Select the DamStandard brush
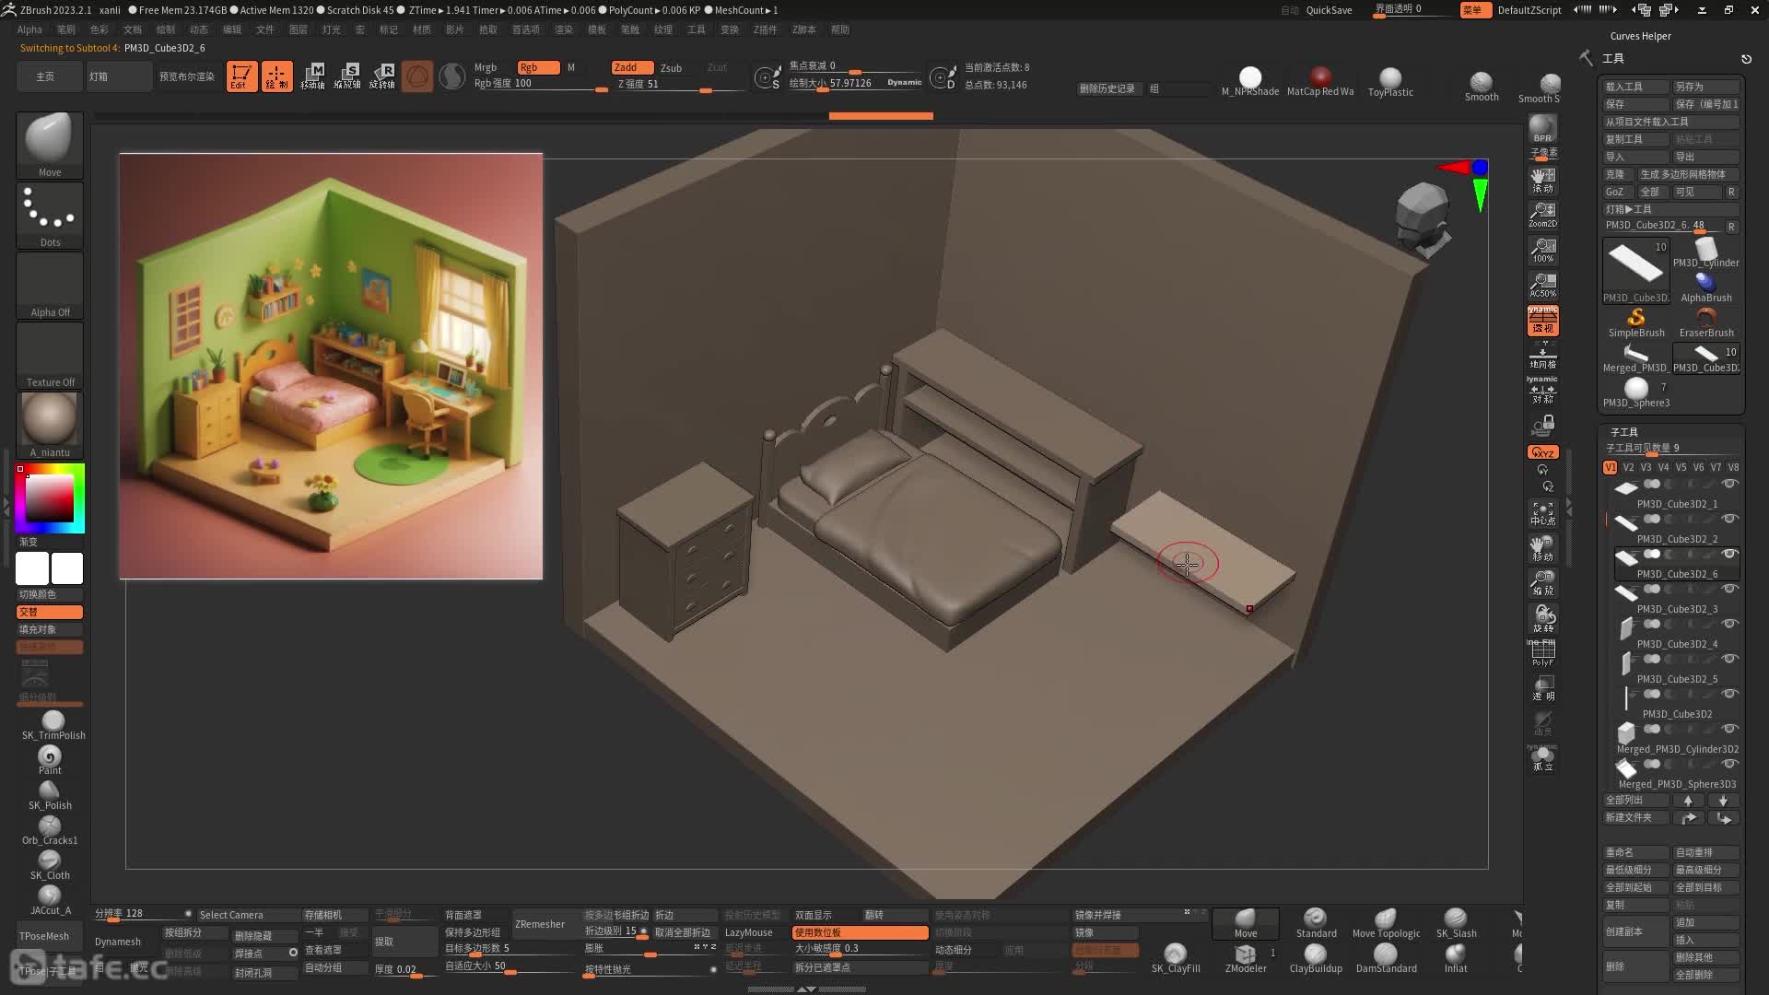The height and width of the screenshot is (995, 1769). (x=1386, y=958)
